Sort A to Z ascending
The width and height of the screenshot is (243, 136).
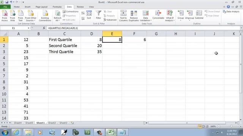(83, 13)
